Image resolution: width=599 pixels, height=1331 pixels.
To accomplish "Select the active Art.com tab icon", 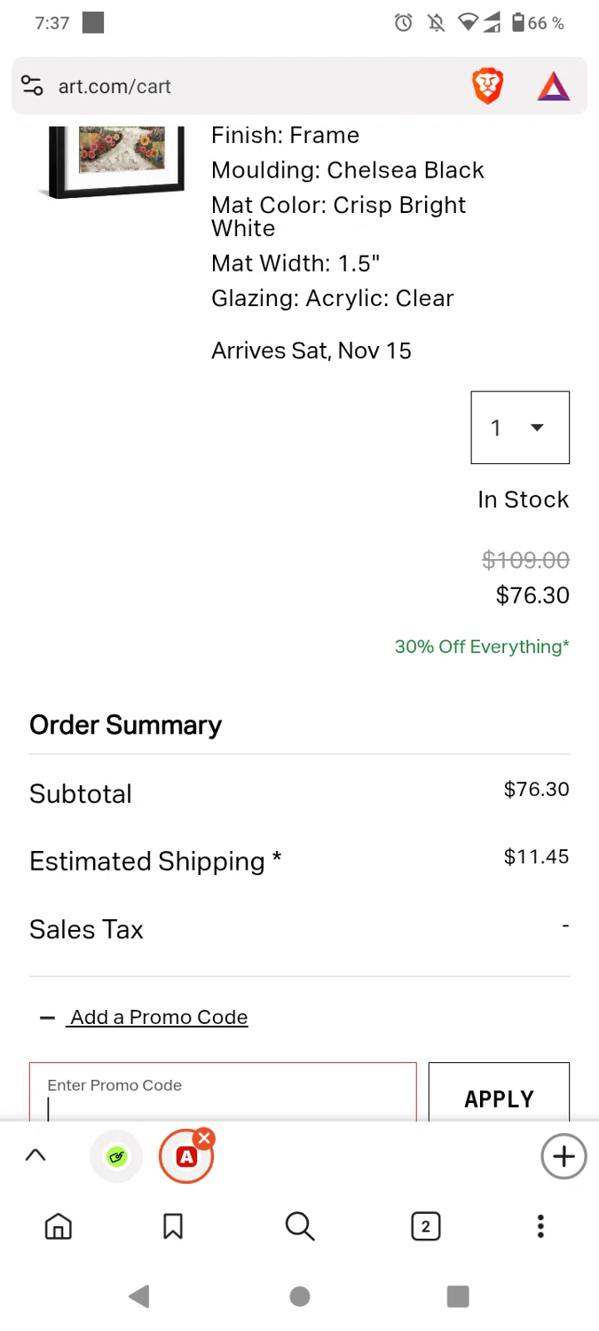I will 185,1157.
